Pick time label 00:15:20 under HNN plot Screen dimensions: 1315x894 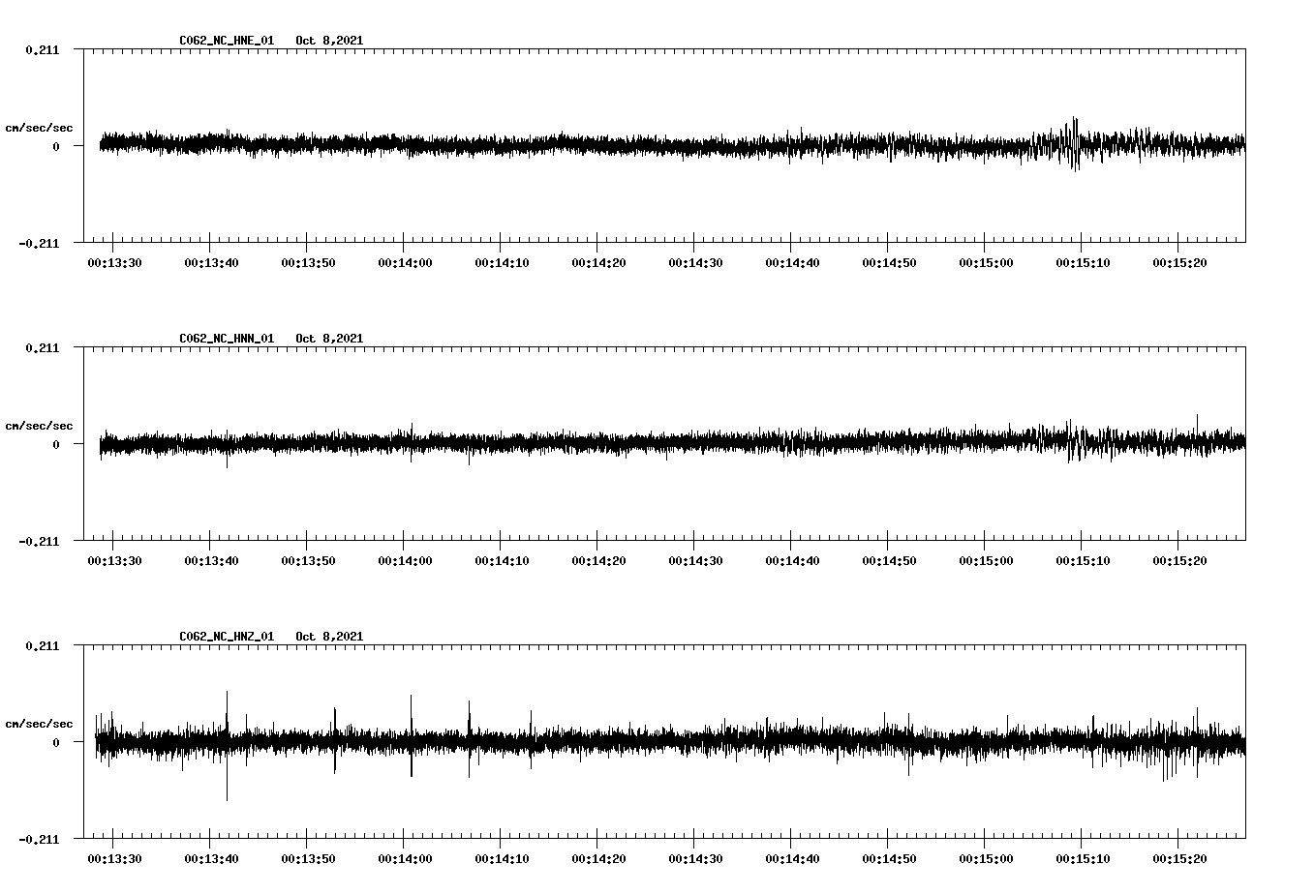click(x=1179, y=561)
